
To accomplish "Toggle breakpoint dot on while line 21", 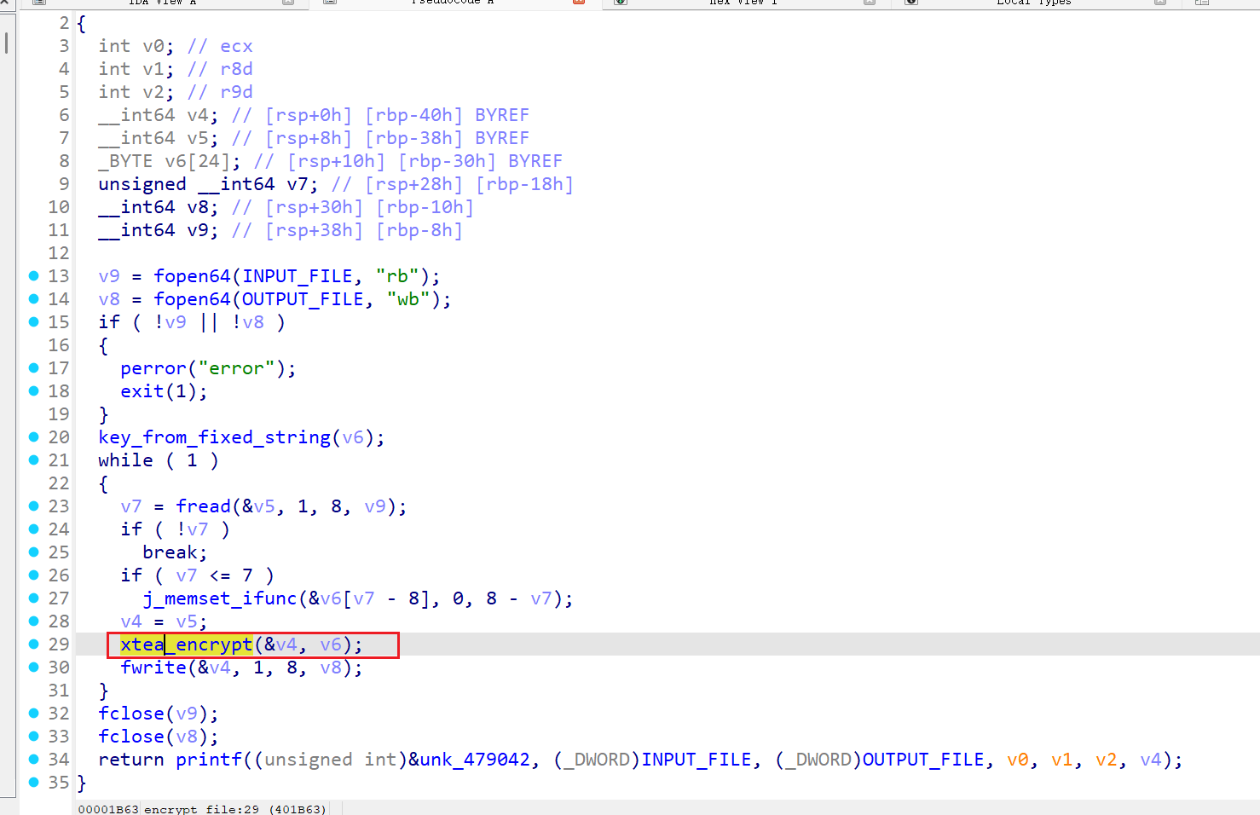I will coord(34,460).
